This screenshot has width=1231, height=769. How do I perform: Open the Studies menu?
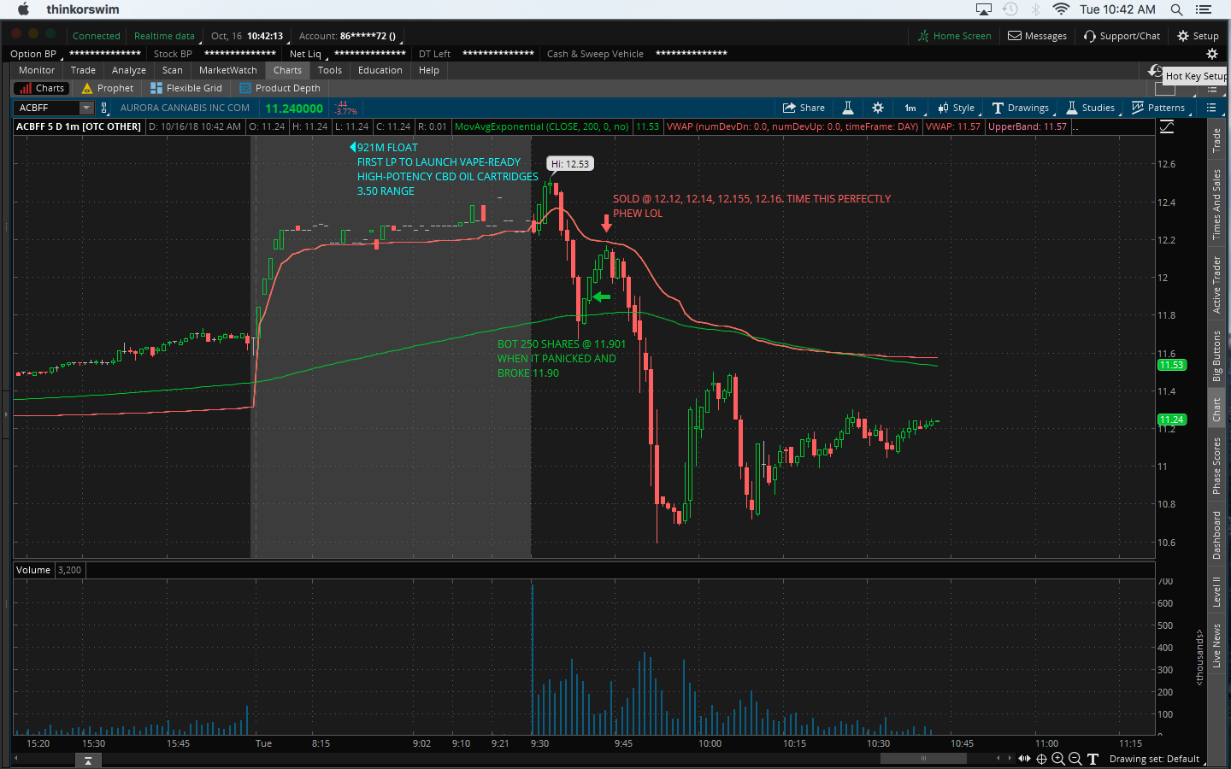click(1090, 108)
